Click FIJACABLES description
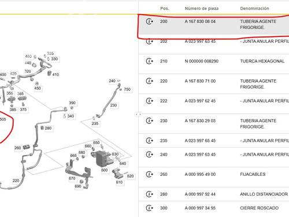This screenshot has height=217, width=289. click(x=253, y=174)
